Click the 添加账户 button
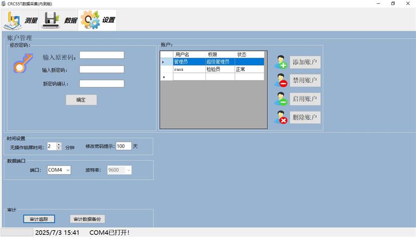Screen dimensions: 416x237 point(305,62)
